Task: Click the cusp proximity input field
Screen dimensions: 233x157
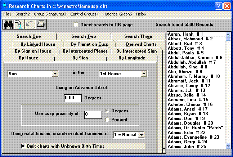Action: (x=93, y=115)
